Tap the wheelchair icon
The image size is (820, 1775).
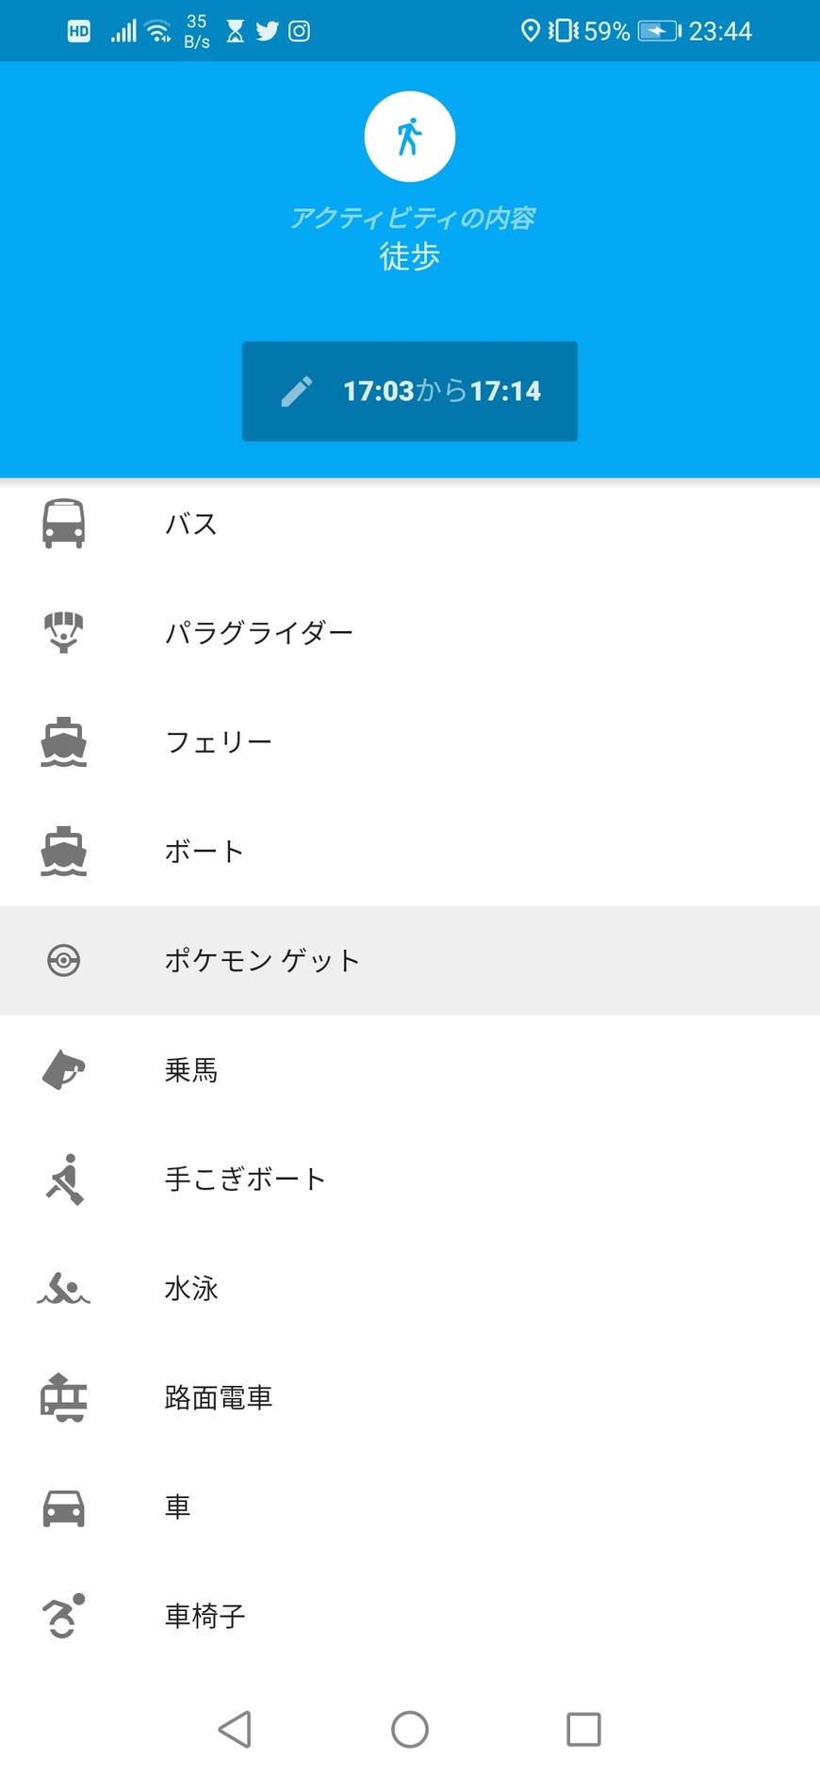point(63,1616)
